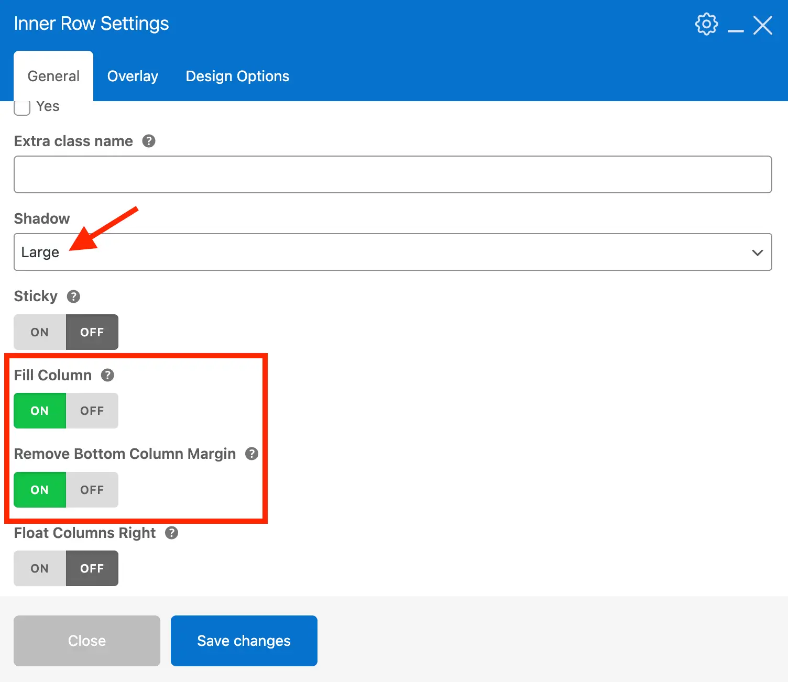Open the settings gear icon

pyautogui.click(x=706, y=24)
